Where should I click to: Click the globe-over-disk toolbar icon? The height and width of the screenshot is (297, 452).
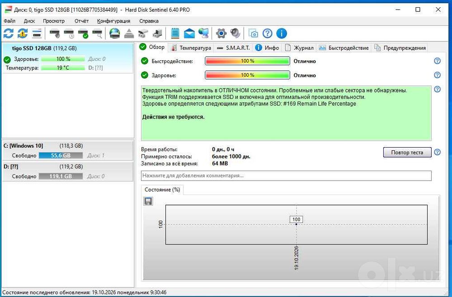[115, 33]
